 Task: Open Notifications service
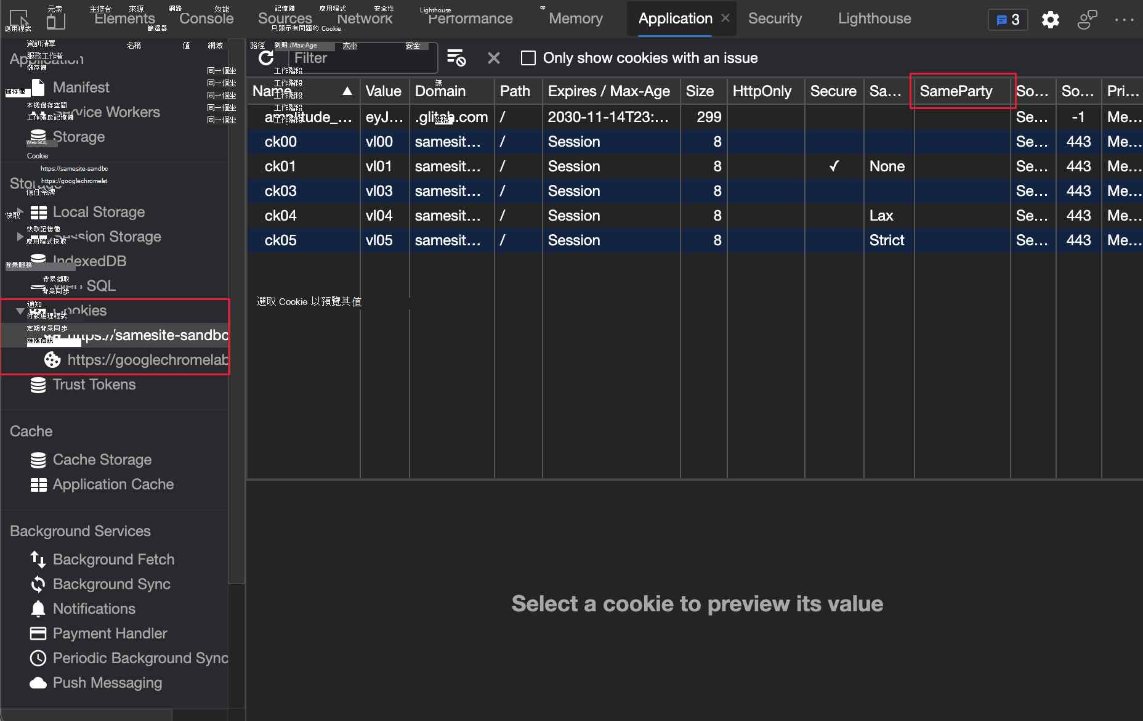tap(94, 609)
